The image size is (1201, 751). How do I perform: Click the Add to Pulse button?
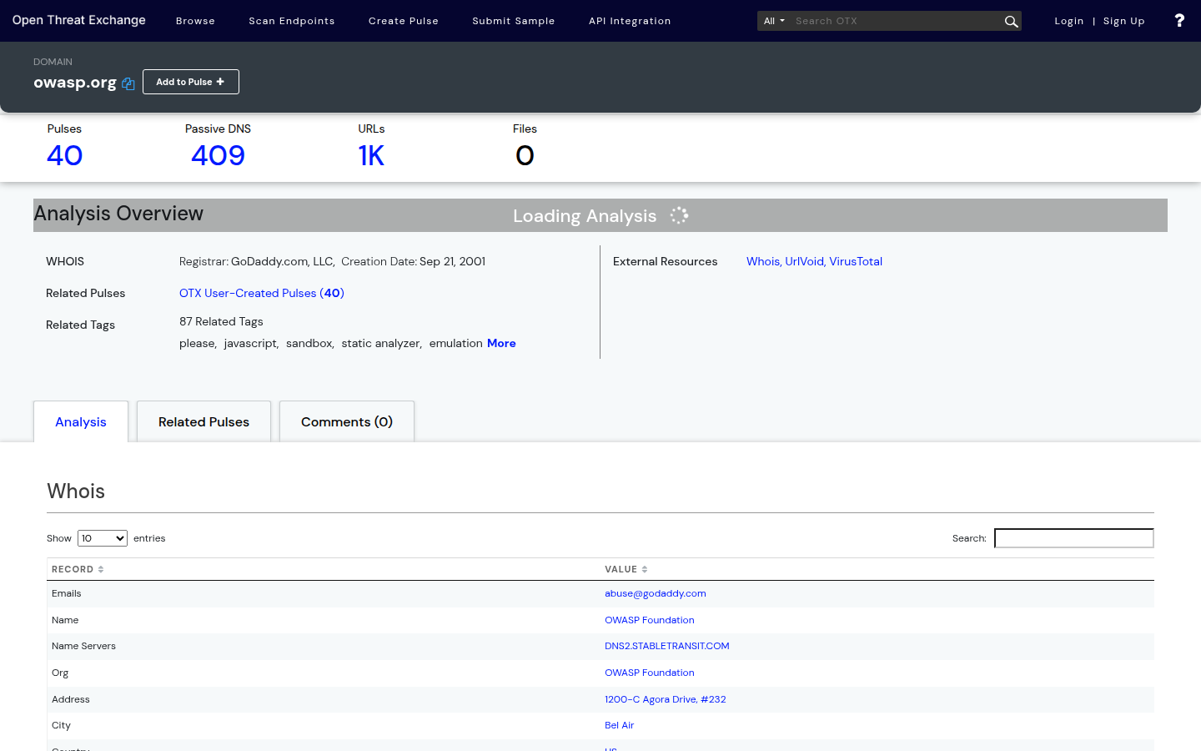[191, 82]
